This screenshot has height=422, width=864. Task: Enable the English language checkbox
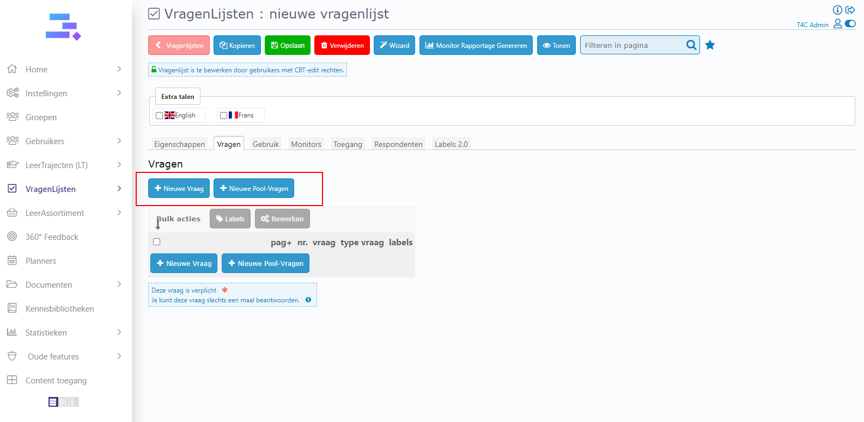[x=159, y=115]
